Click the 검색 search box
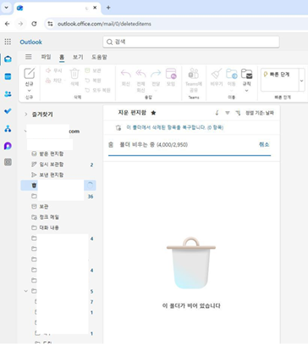308x347 pixels. click(x=191, y=42)
